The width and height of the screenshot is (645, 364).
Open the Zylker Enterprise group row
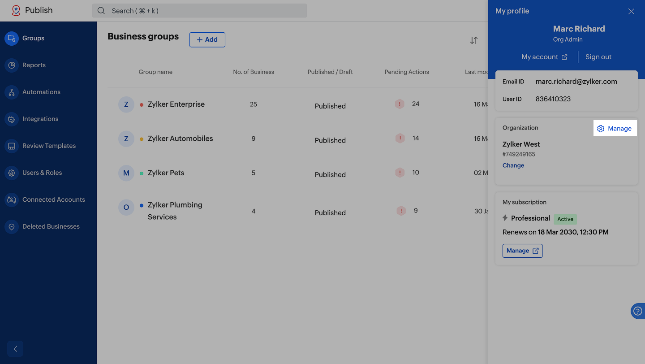(176, 104)
